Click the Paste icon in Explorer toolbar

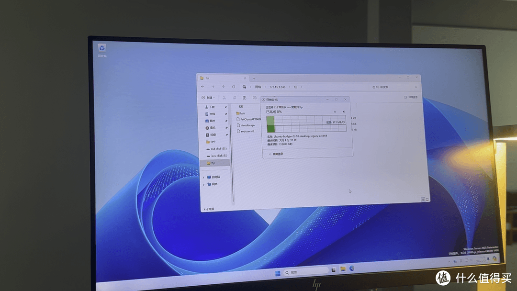(x=244, y=98)
